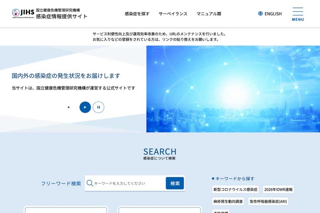Select 2026年IDWR速報 keyword tag
This screenshot has height=213, width=320.
tap(278, 189)
